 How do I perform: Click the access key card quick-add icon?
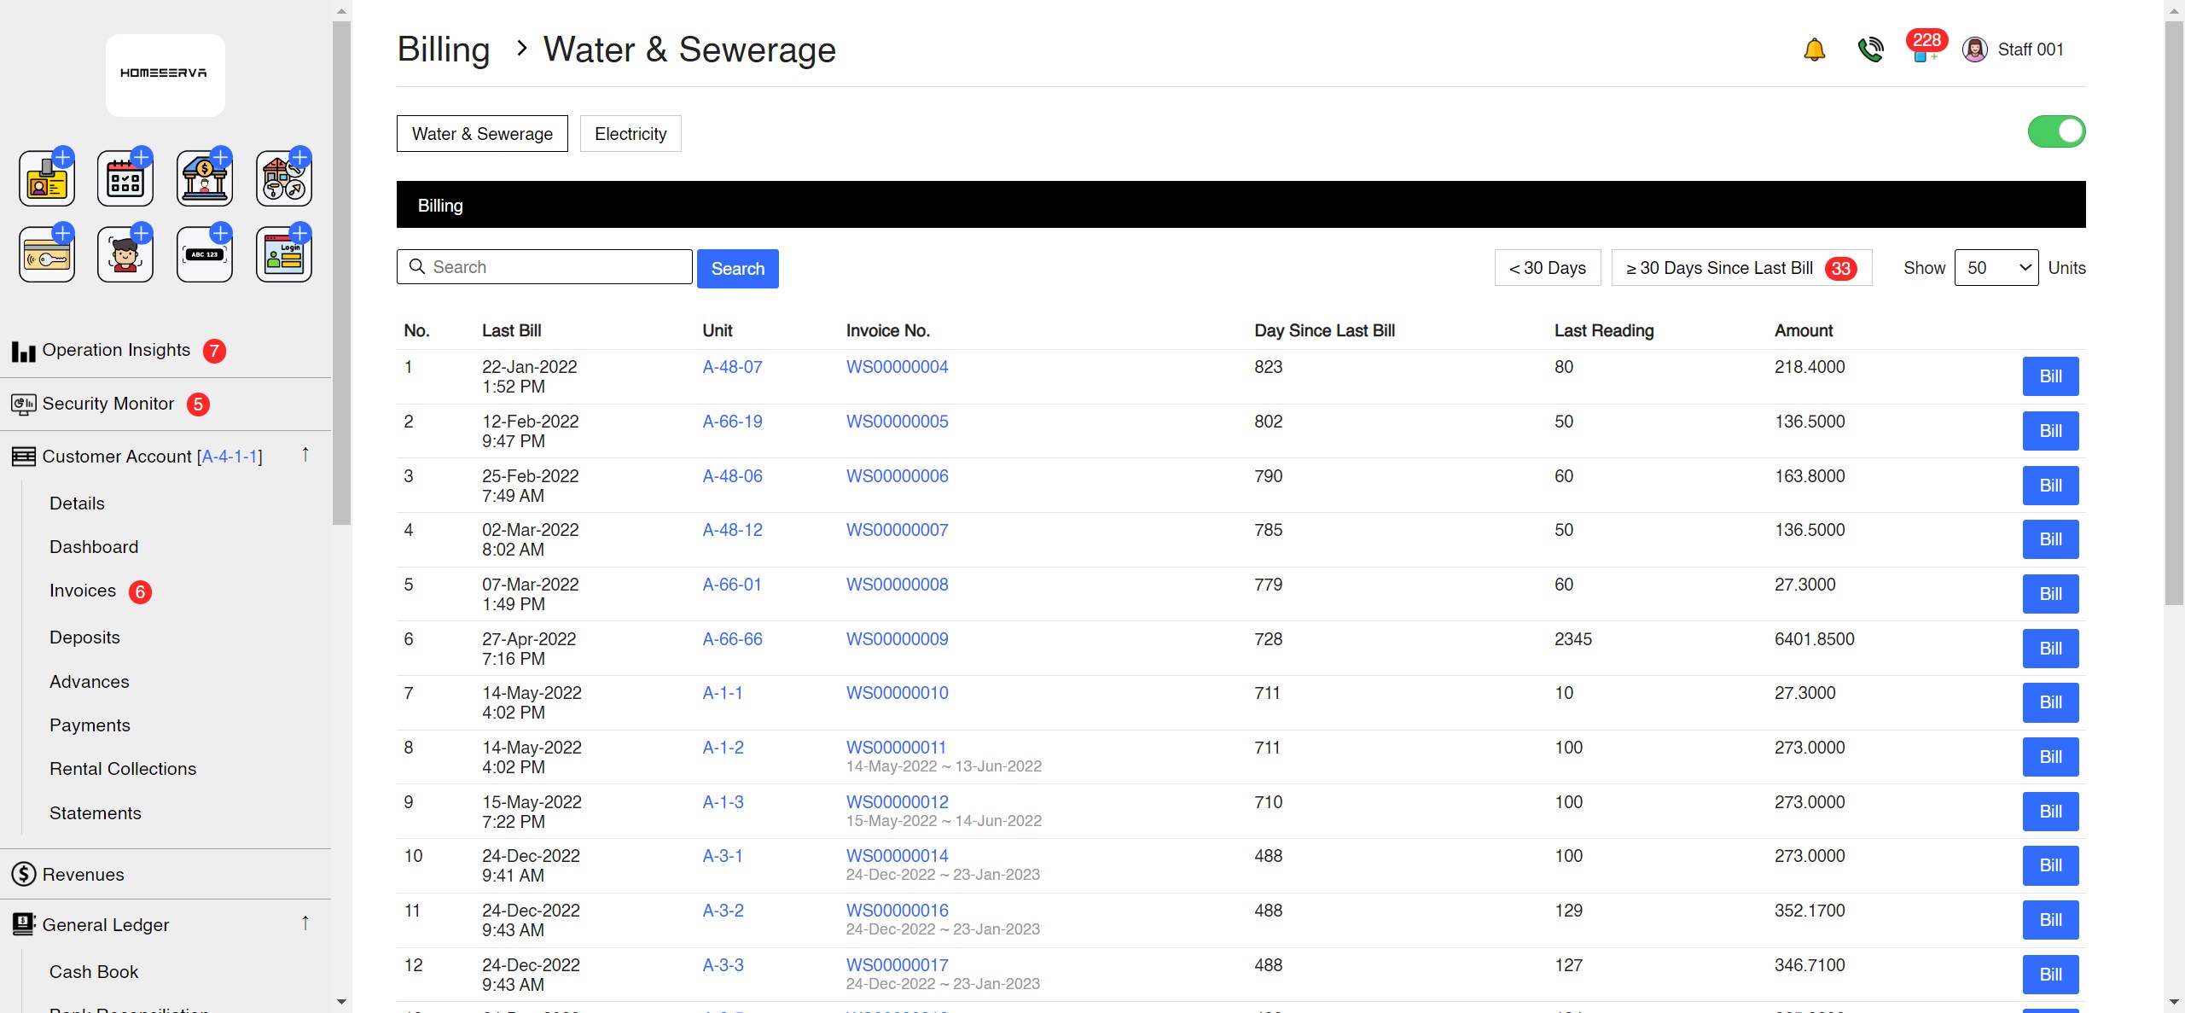[x=46, y=253]
